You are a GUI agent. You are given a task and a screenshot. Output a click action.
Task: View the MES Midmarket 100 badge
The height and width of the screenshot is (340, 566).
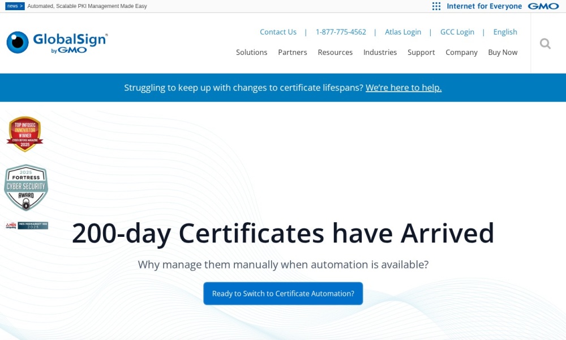27,226
